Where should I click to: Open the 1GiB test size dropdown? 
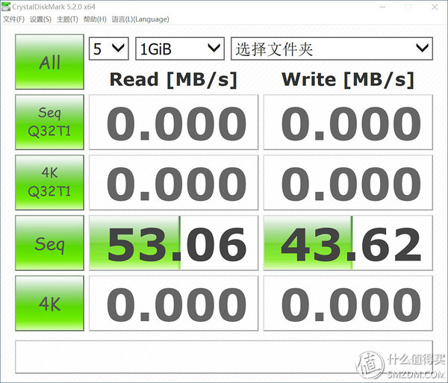pyautogui.click(x=180, y=49)
